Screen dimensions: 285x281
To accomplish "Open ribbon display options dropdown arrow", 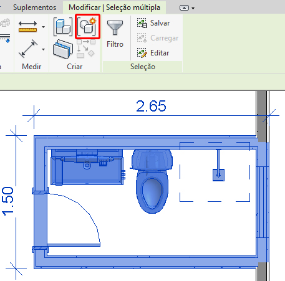I will tap(193, 8).
